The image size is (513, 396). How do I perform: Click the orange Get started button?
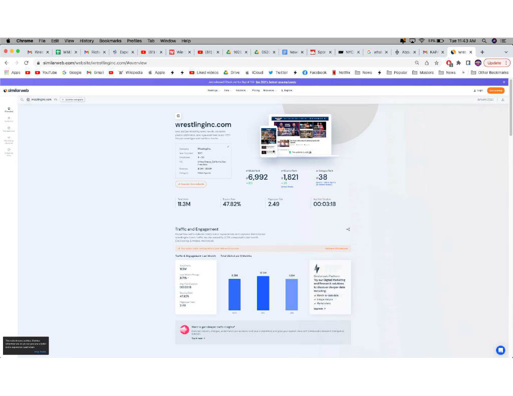495,91
